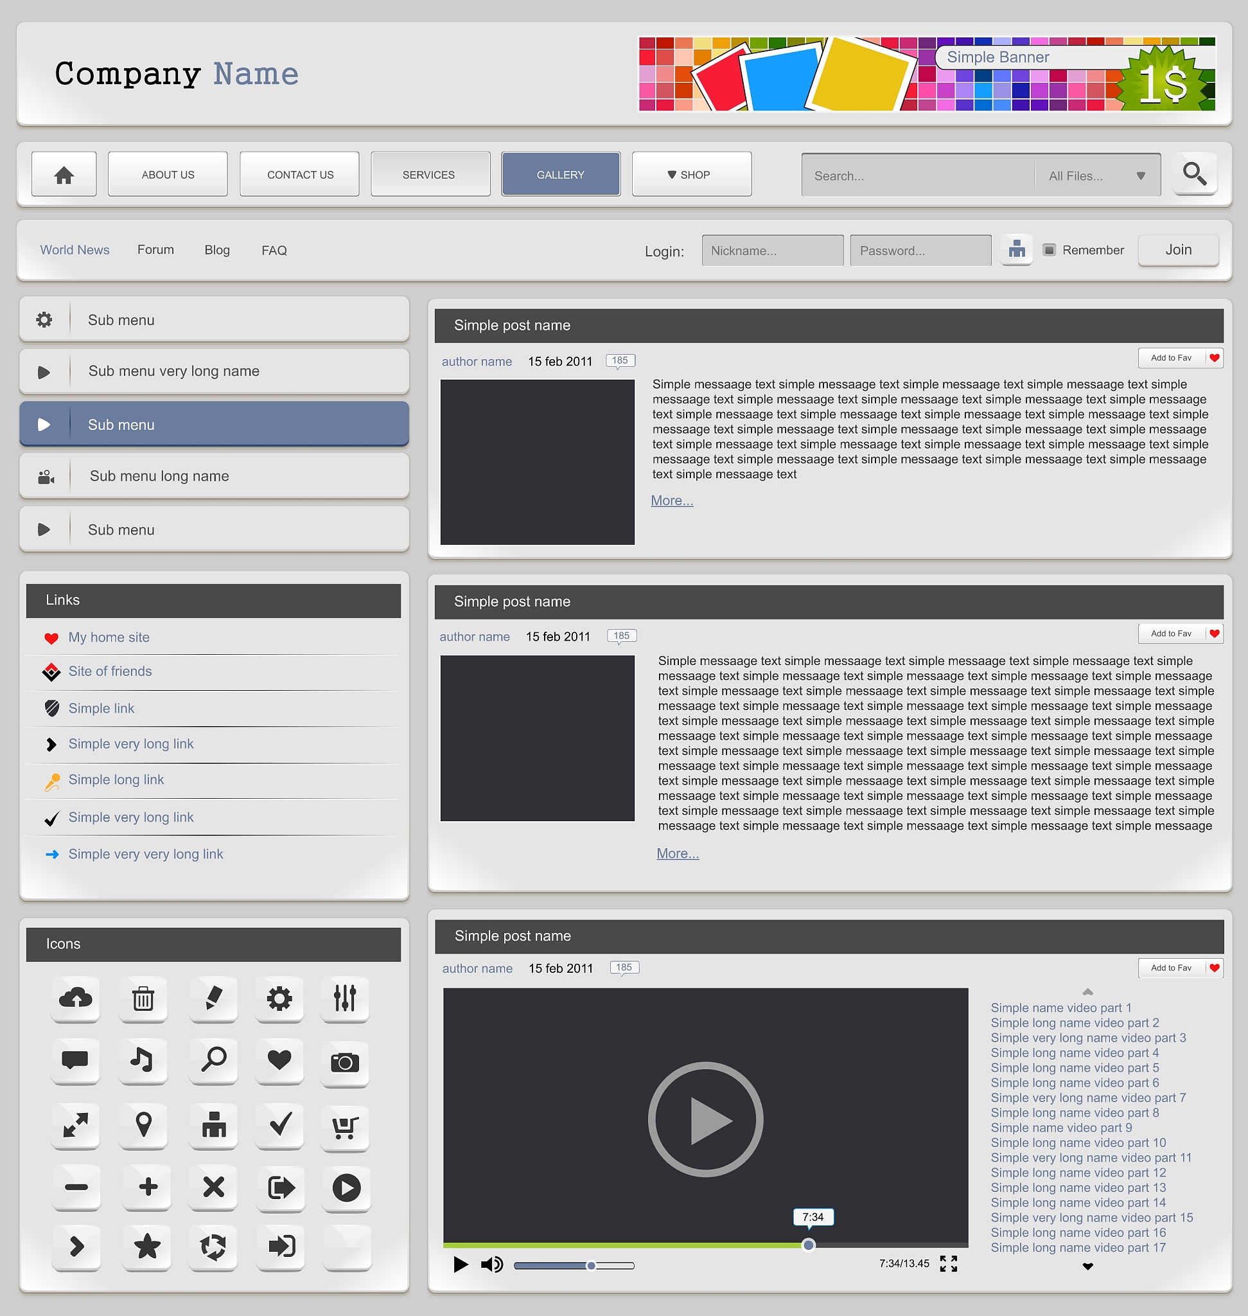Click the camera icon in Icons panel

[x=344, y=1062]
